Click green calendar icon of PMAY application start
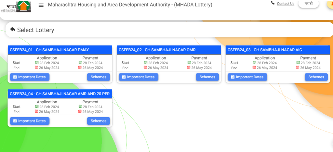The height and width of the screenshot is (152, 333). click(37, 63)
